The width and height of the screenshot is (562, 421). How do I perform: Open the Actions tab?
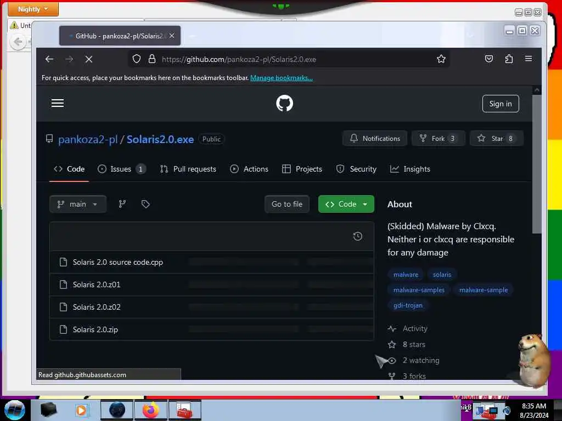(249, 169)
